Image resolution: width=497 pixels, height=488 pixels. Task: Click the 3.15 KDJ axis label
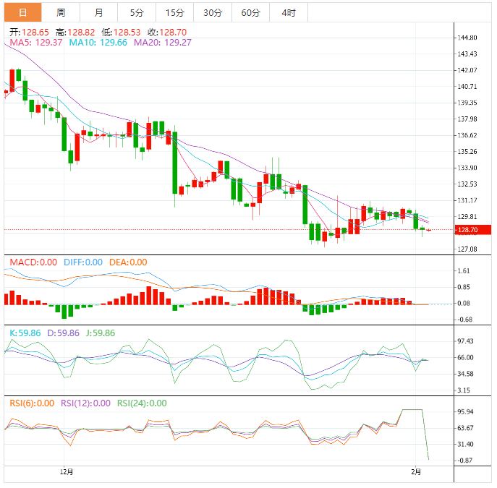click(x=464, y=390)
